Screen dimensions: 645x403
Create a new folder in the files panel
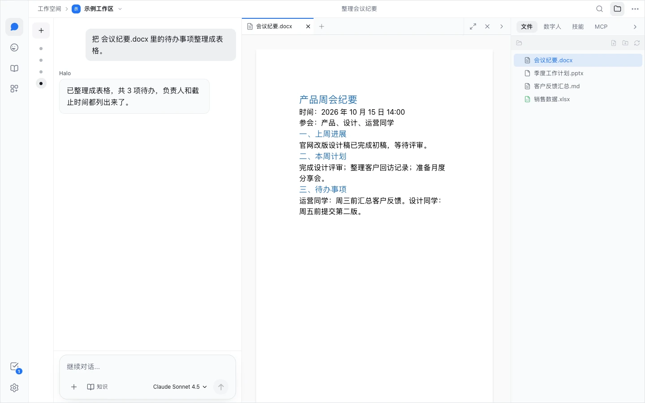tap(625, 43)
